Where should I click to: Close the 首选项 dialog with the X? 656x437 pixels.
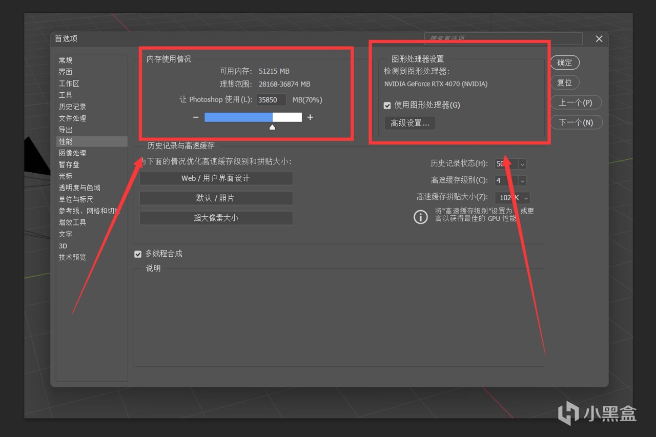pyautogui.click(x=599, y=39)
